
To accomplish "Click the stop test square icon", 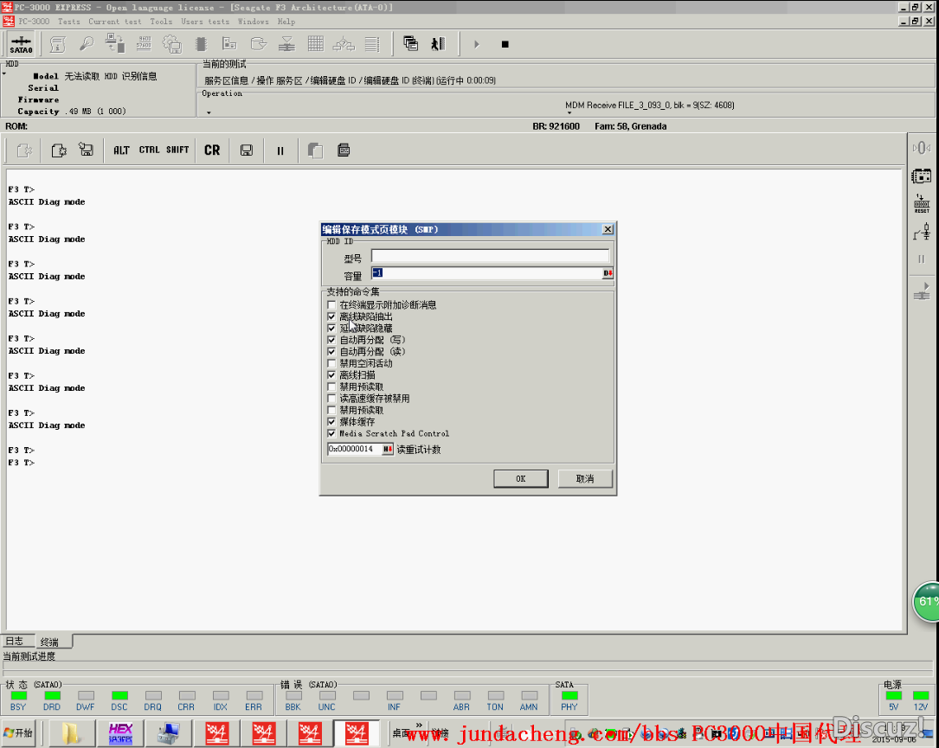I will point(505,44).
